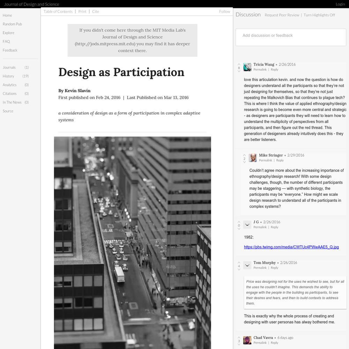Open the Feedback link
The image size is (349, 349).
(10, 50)
